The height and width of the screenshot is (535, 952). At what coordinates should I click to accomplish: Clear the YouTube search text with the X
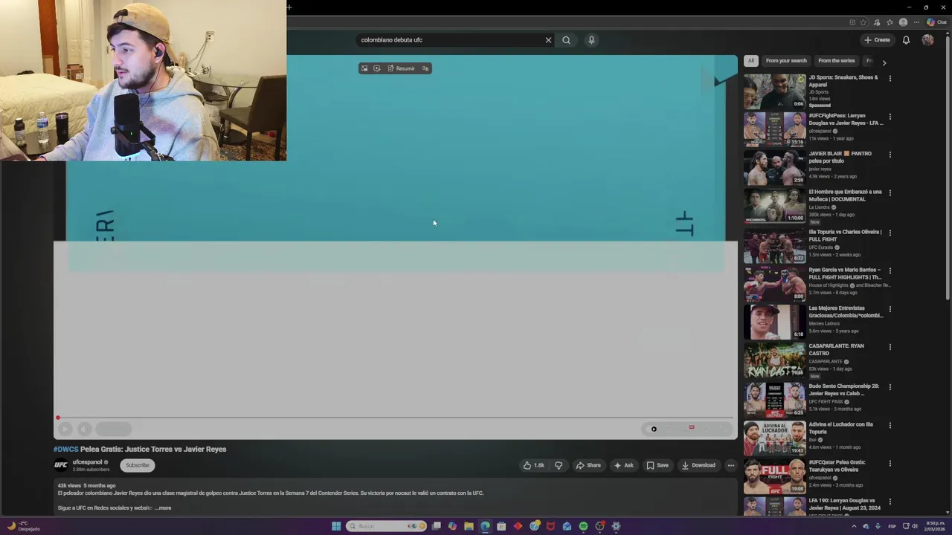pos(548,40)
